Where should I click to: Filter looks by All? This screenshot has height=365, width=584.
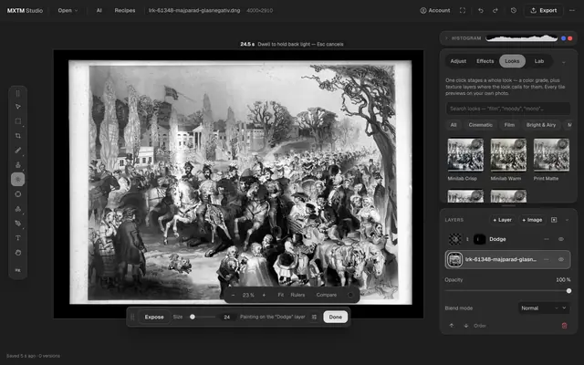click(454, 125)
